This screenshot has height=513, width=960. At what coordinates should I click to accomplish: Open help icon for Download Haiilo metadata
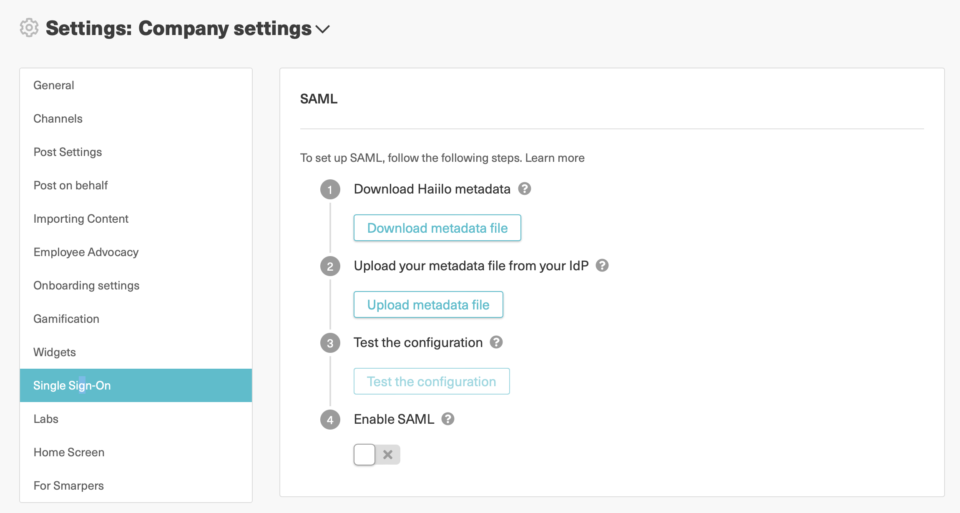click(x=524, y=189)
